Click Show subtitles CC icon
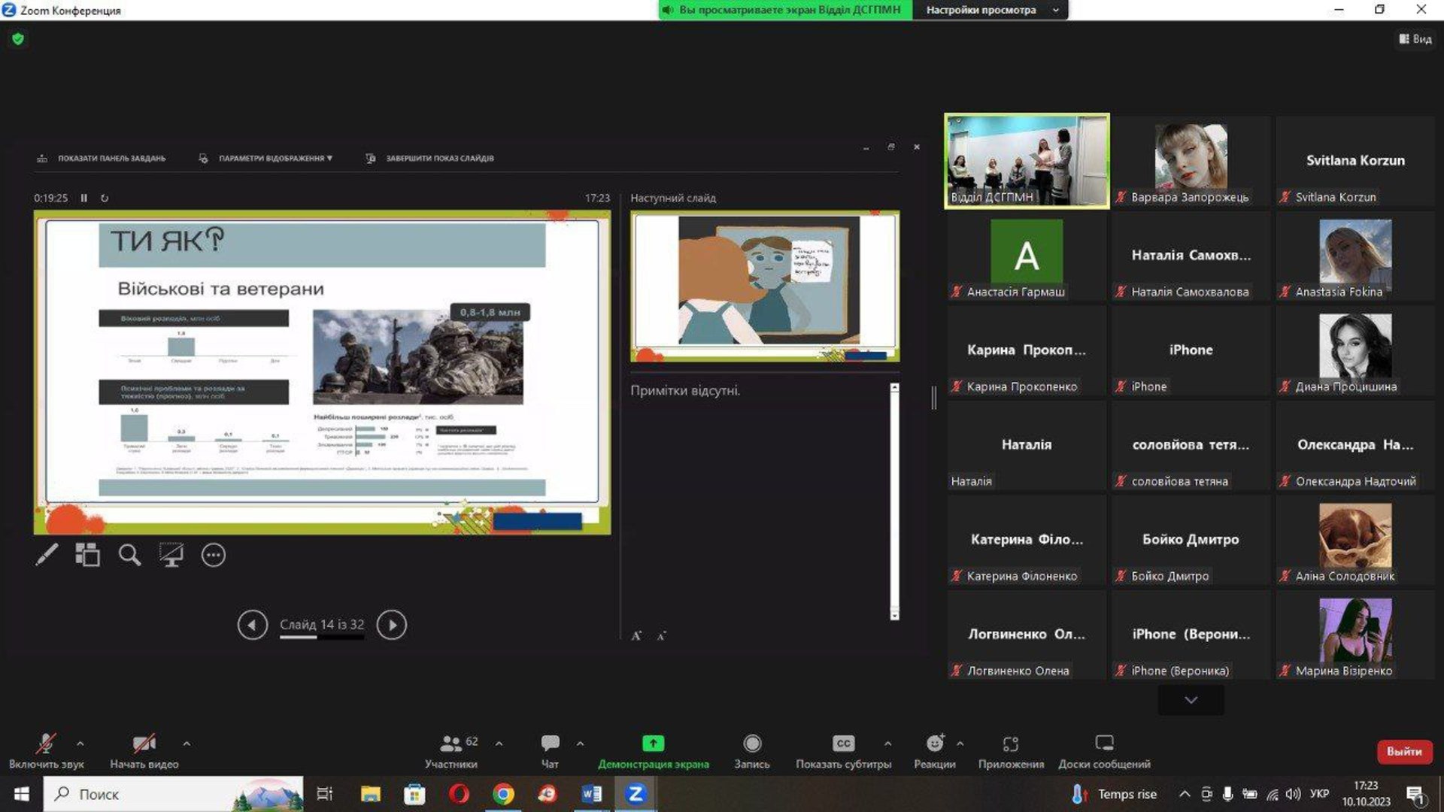The image size is (1444, 812). 843,744
